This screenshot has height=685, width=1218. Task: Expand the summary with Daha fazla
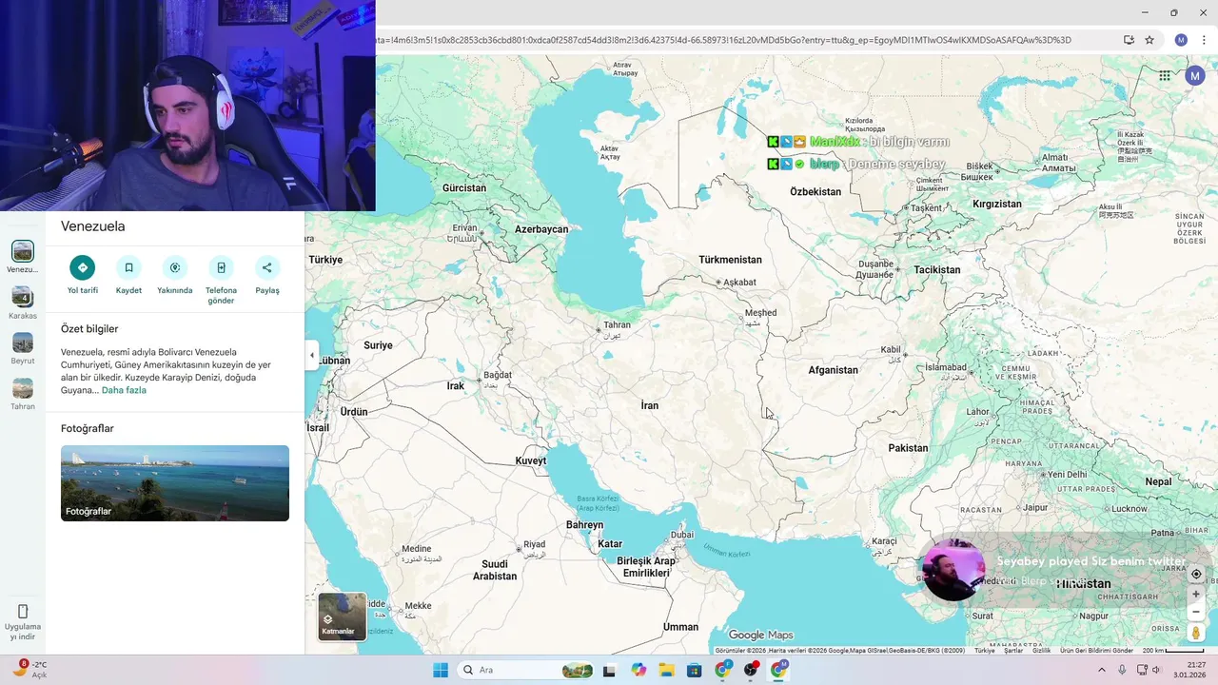click(x=124, y=390)
